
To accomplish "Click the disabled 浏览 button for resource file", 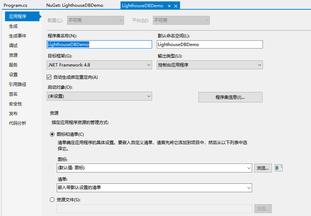I will [x=263, y=209].
